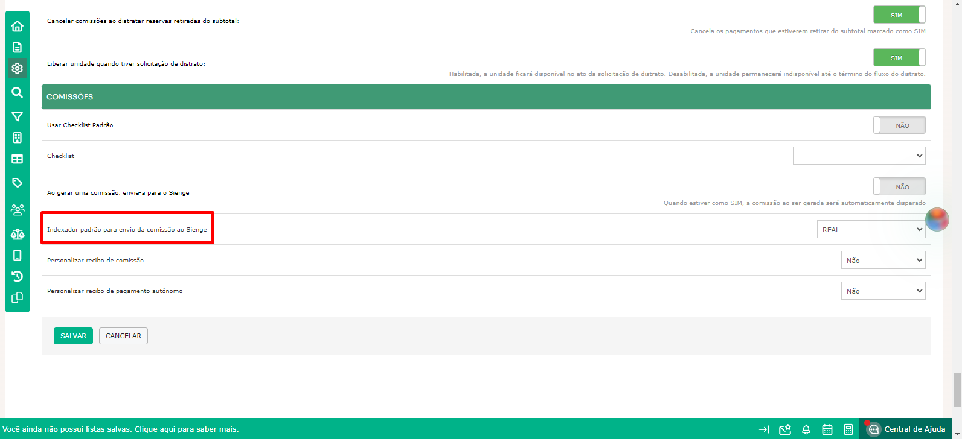Open the price tag icon in sidebar
Screen dimensions: 962x439
18,183
